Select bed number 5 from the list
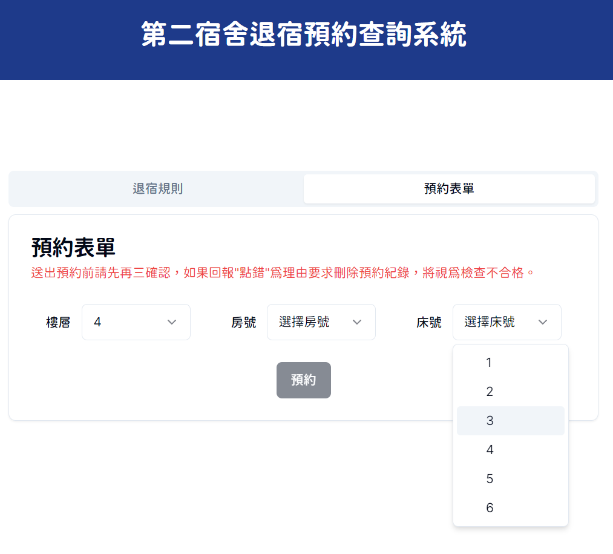Image resolution: width=613 pixels, height=554 pixels. point(510,478)
